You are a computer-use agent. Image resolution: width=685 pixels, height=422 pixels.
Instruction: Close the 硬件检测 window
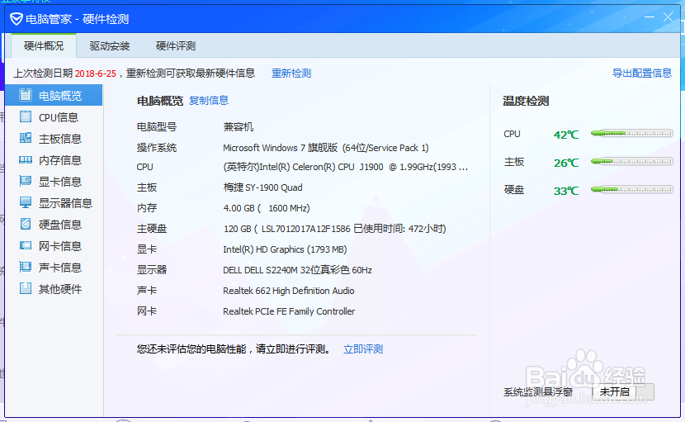668,17
